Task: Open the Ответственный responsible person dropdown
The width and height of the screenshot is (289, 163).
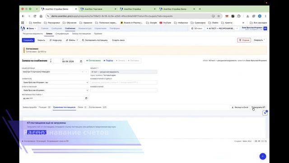Action: point(55,91)
